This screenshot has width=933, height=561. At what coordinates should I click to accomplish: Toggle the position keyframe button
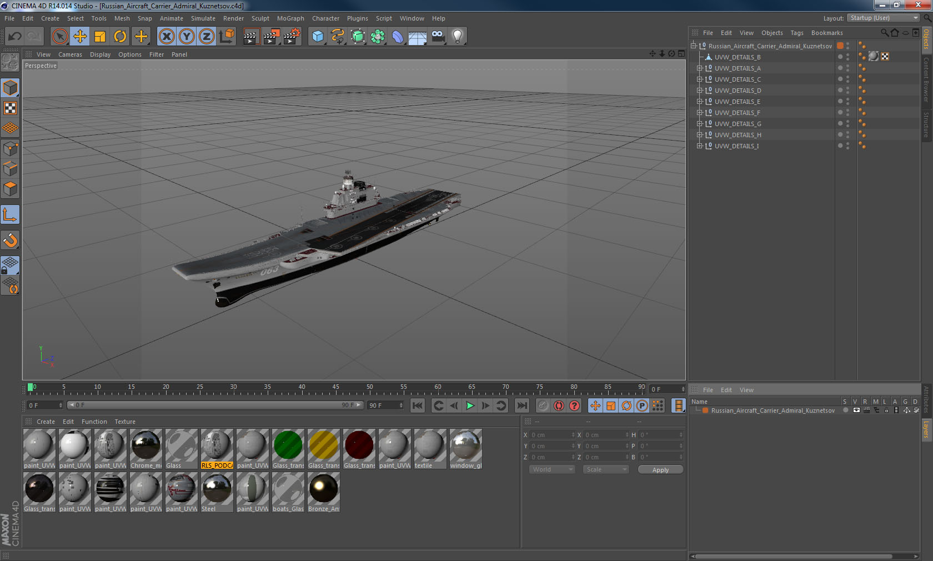pos(595,405)
